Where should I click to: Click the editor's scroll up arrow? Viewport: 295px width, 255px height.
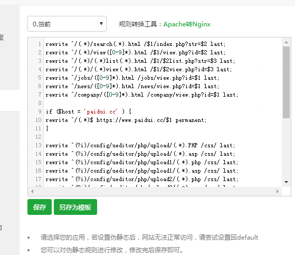(x=286, y=42)
